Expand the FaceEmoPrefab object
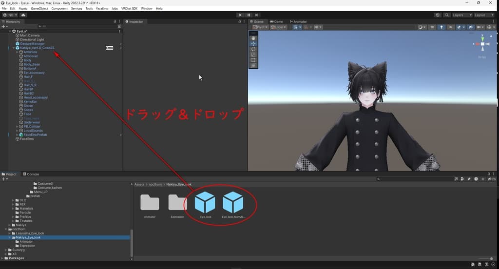 point(17,134)
